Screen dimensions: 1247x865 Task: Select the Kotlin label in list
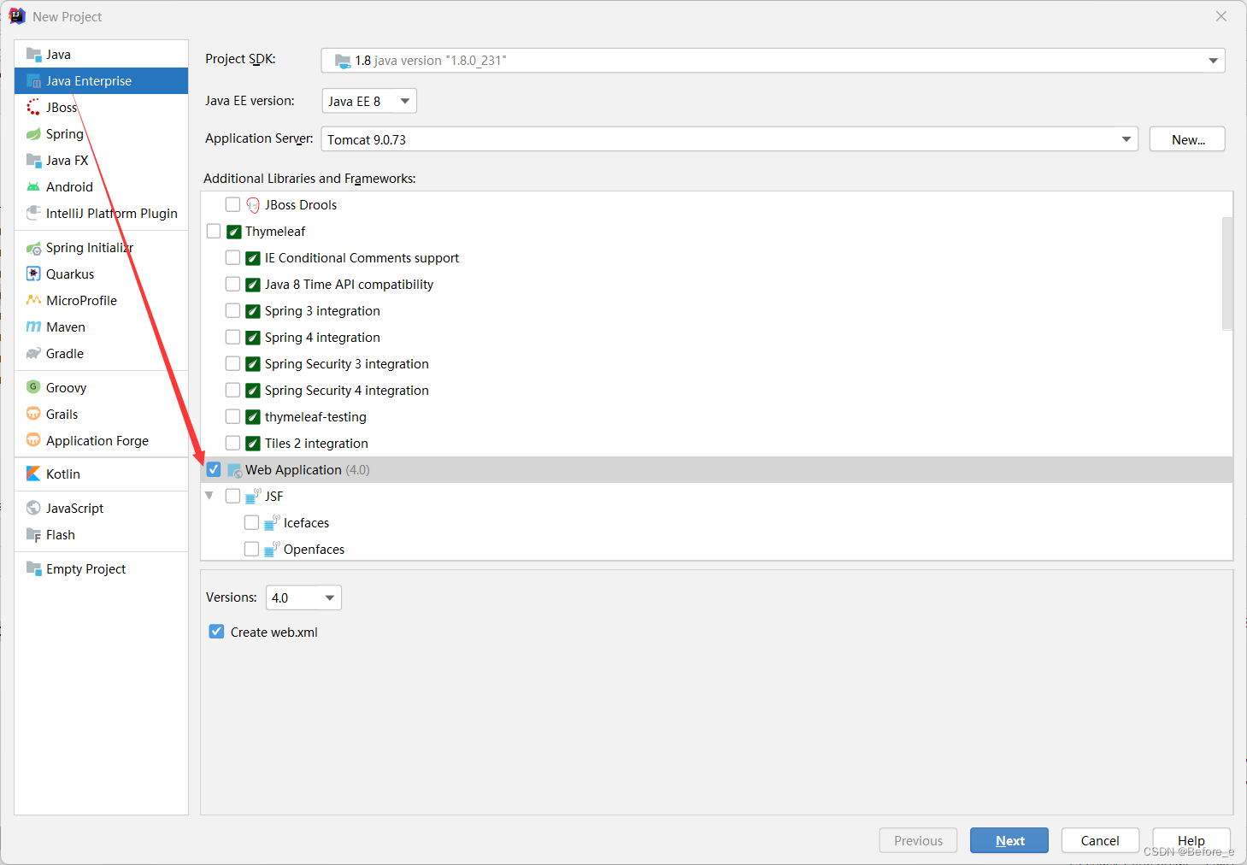(x=63, y=474)
